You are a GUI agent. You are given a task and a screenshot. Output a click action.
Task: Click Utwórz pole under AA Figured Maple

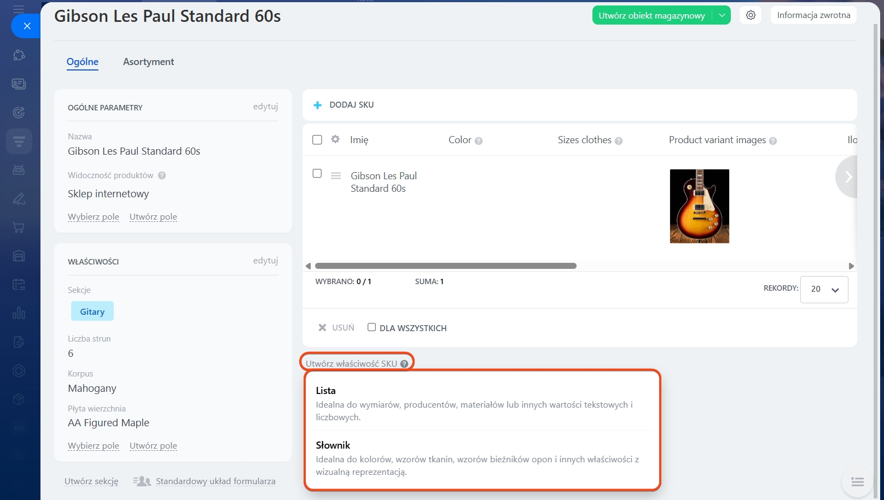click(x=153, y=446)
